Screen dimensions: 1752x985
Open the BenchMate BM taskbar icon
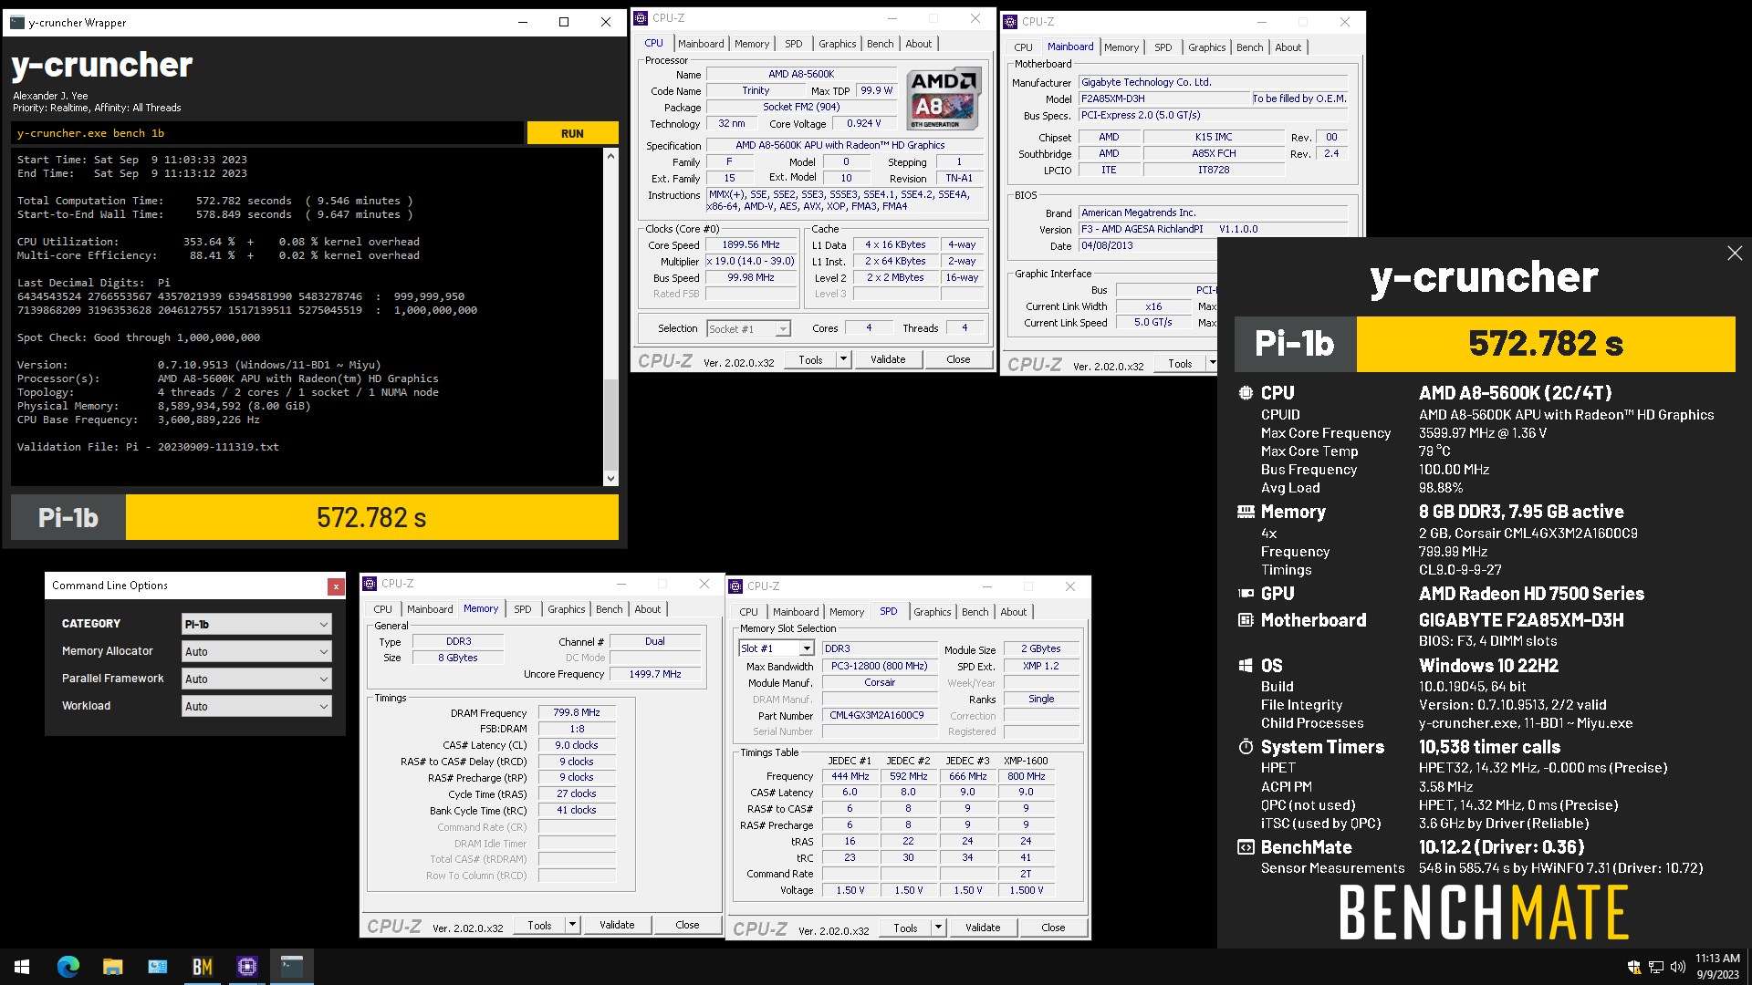pyautogui.click(x=202, y=967)
